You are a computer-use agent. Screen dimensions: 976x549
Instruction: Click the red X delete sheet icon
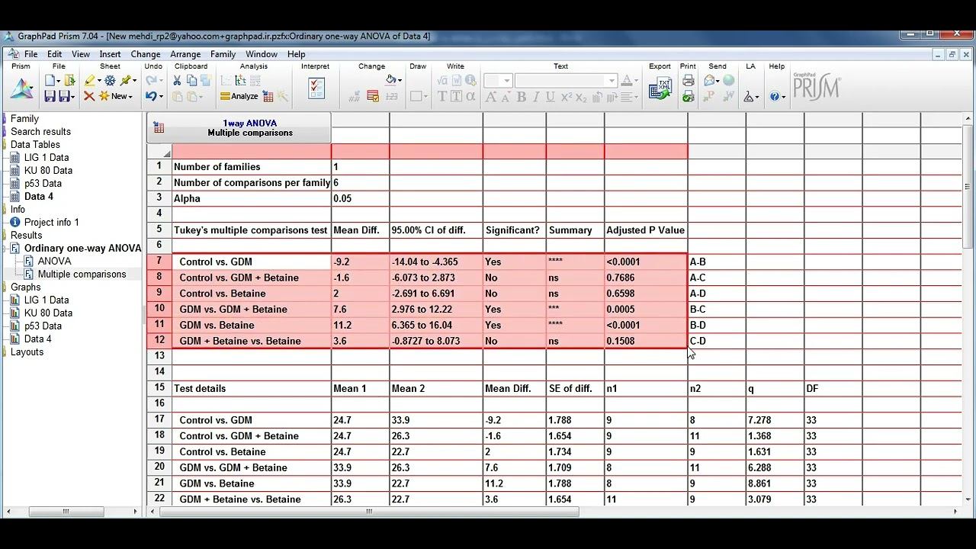point(89,96)
